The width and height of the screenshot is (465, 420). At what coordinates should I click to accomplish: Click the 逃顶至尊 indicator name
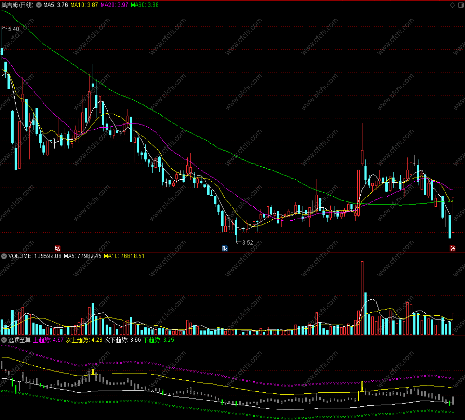coord(20,340)
